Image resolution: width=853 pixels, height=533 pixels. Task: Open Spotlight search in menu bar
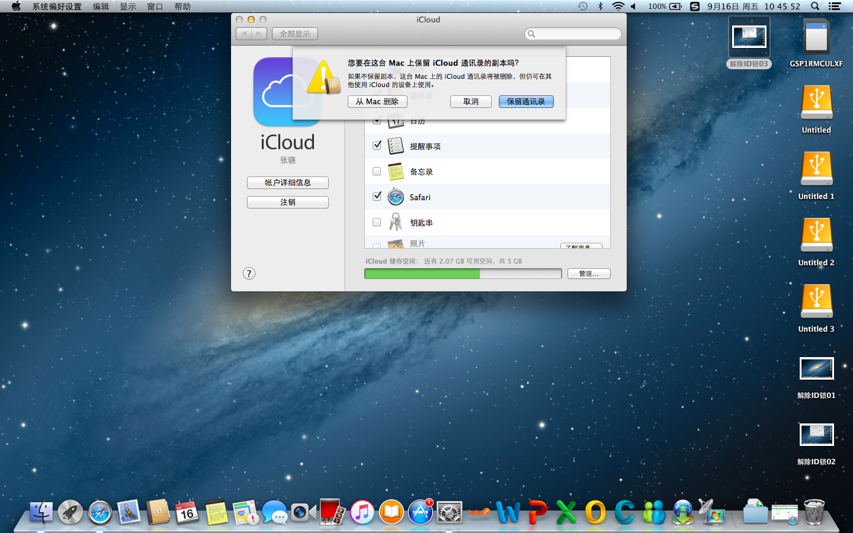(815, 7)
